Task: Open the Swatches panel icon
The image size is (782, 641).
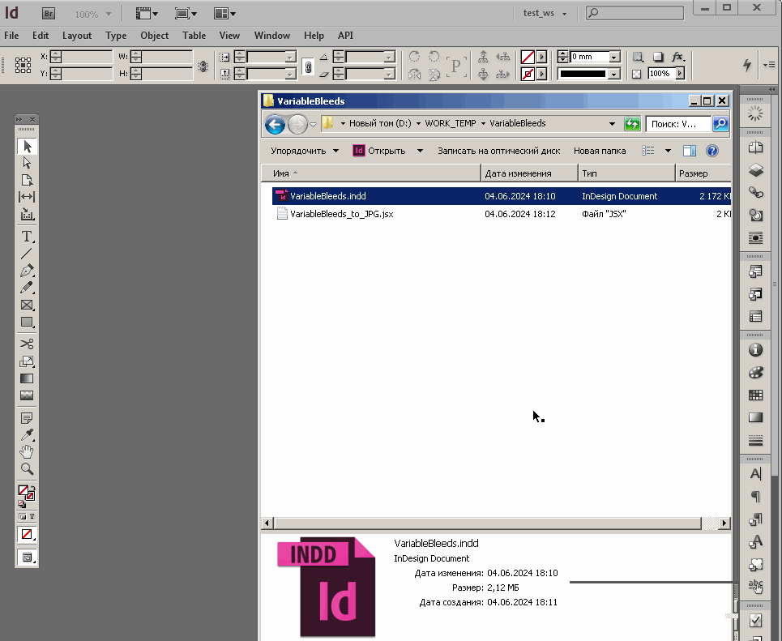Action: (x=755, y=395)
